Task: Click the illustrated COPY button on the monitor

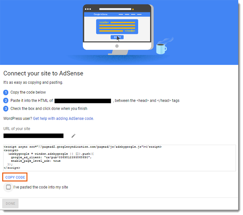Action: coord(117,37)
